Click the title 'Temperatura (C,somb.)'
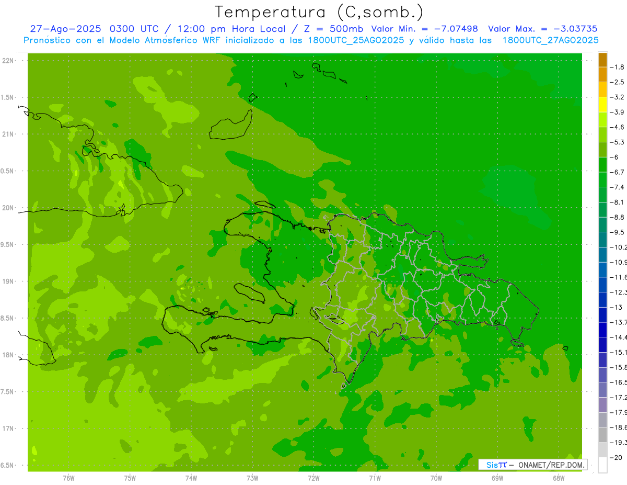627x485 pixels. [x=319, y=12]
